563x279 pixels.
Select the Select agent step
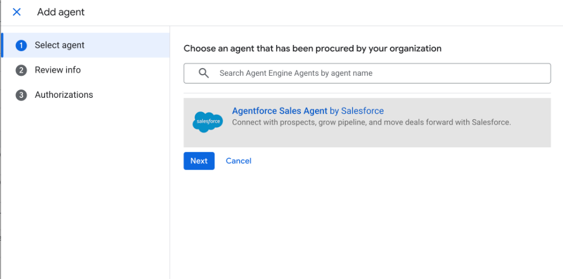85,45
